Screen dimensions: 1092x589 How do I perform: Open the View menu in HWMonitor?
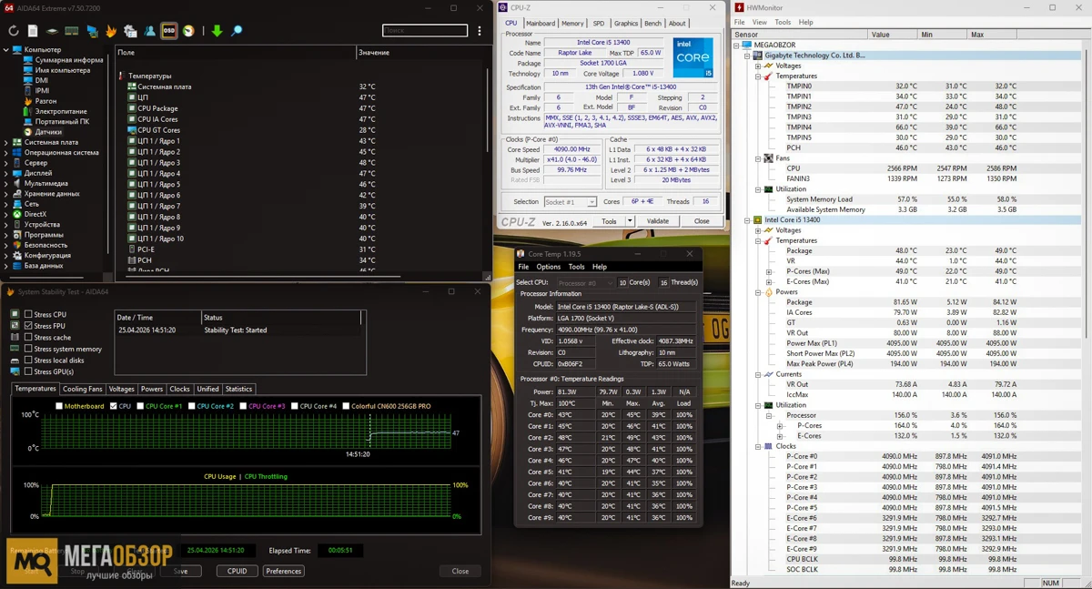pyautogui.click(x=760, y=22)
